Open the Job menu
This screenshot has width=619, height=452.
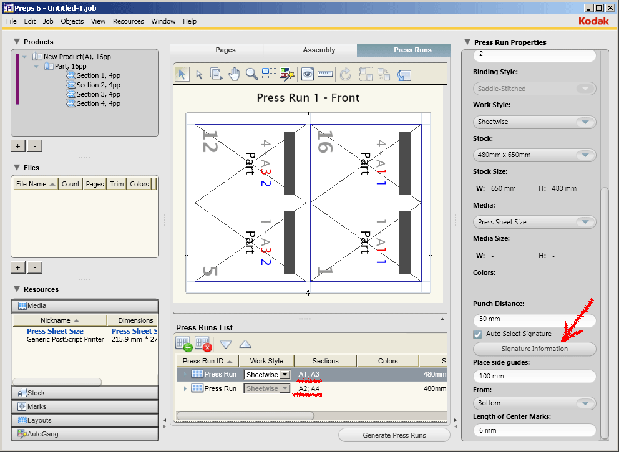pos(48,21)
